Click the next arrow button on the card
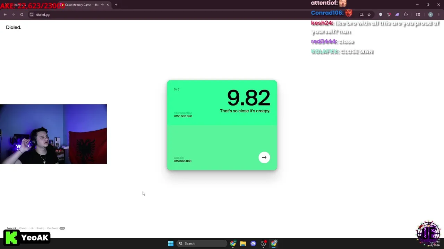This screenshot has height=249, width=444. (264, 157)
